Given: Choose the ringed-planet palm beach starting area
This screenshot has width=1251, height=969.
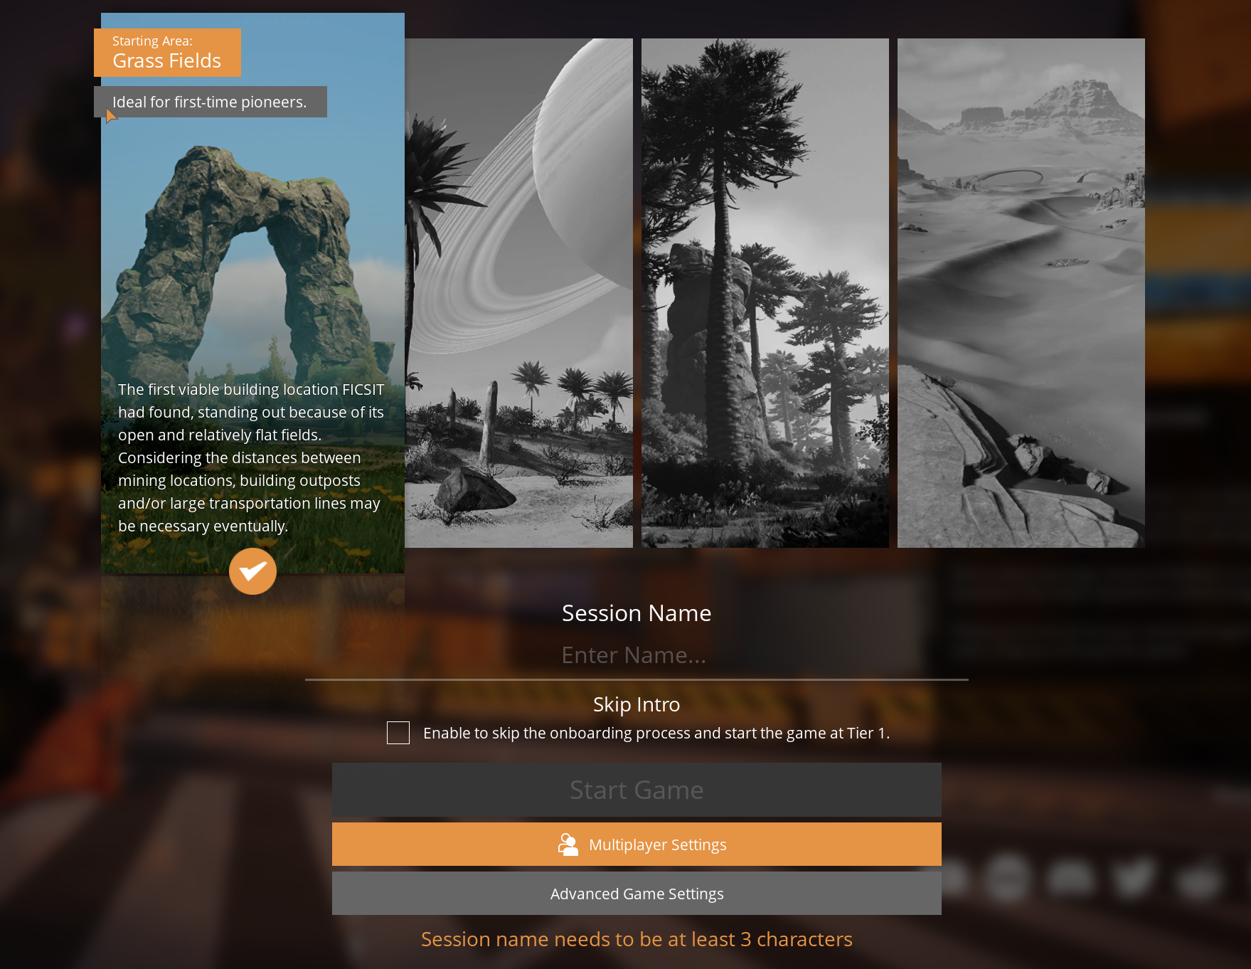Looking at the screenshot, I should [518, 292].
